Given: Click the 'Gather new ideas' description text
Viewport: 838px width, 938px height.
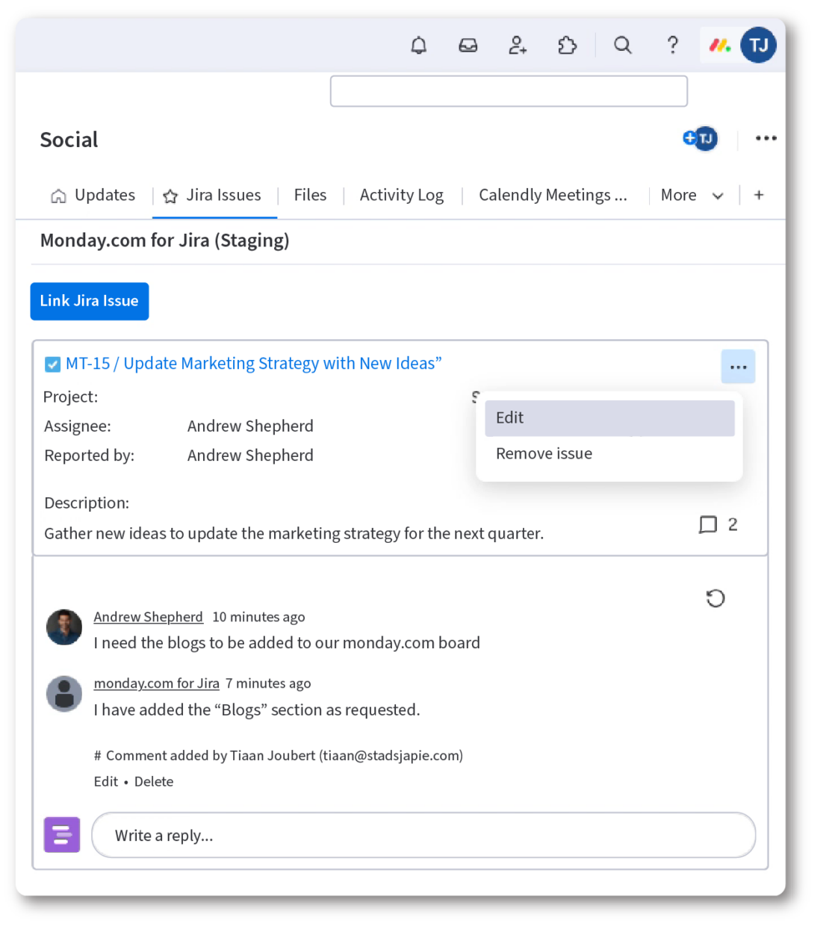Looking at the screenshot, I should [294, 533].
